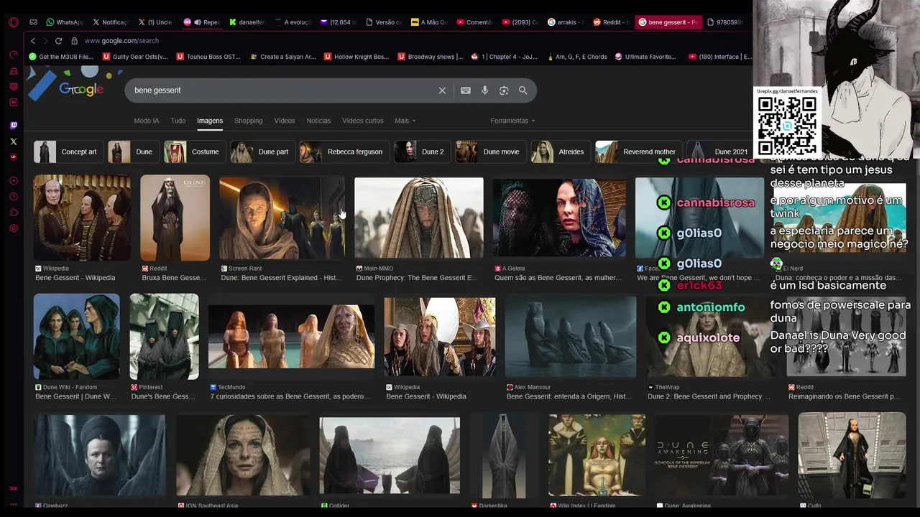This screenshot has width=920, height=517.
Task: Open the Hollow Knight Boss bookmark
Action: pyautogui.click(x=356, y=57)
